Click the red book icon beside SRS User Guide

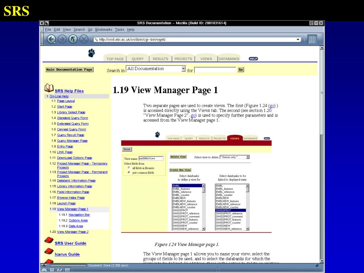pos(49,240)
